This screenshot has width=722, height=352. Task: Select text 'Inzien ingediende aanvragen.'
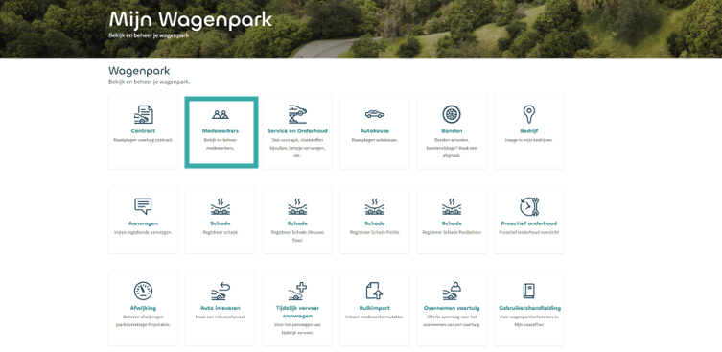143,232
